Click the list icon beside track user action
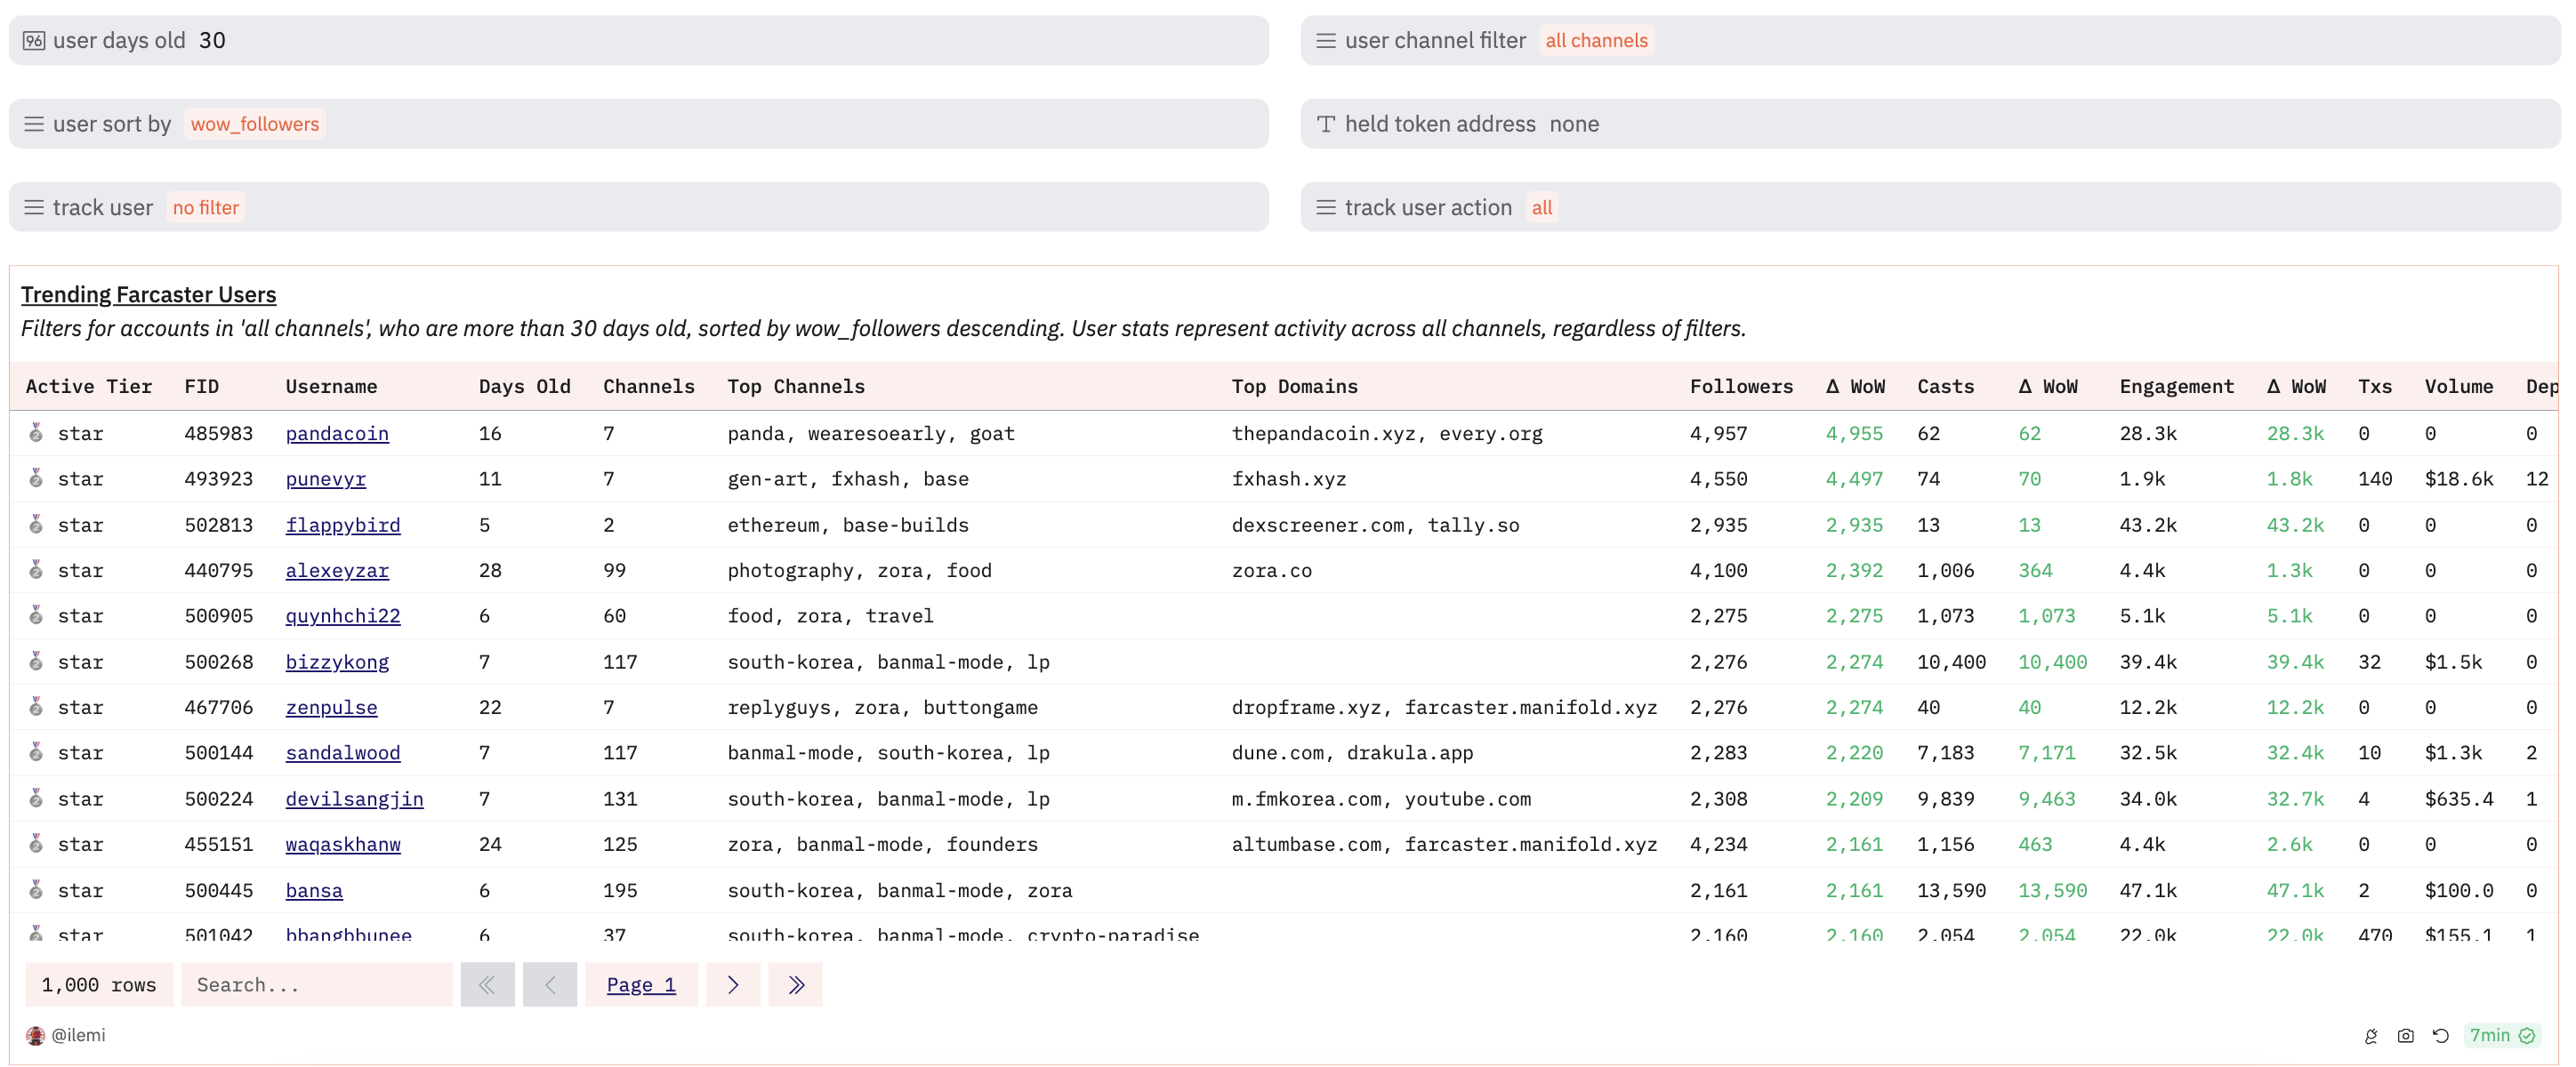The width and height of the screenshot is (2576, 1067). pos(1326,207)
